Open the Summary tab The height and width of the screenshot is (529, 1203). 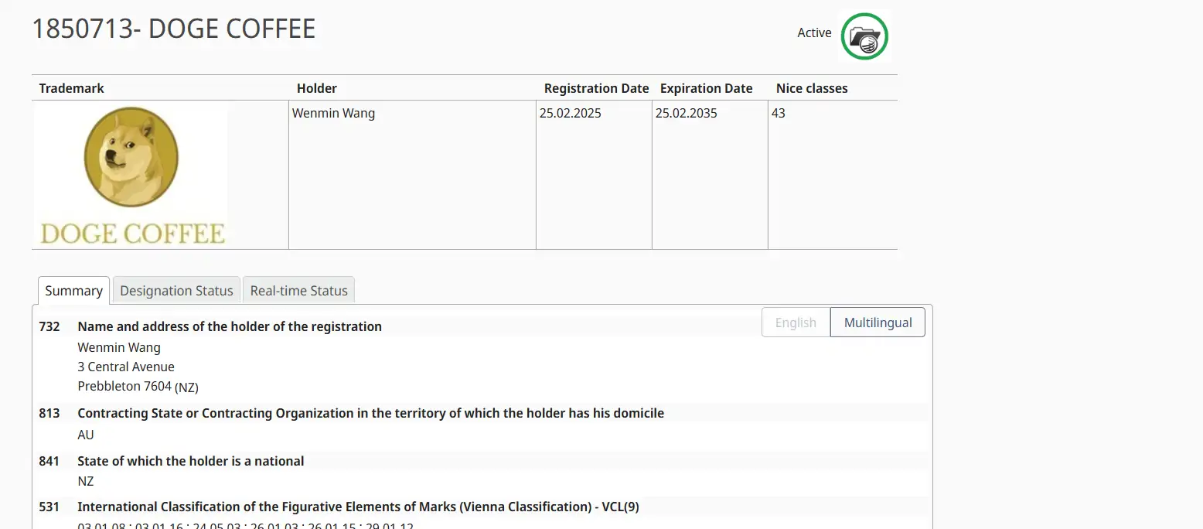pyautogui.click(x=73, y=291)
